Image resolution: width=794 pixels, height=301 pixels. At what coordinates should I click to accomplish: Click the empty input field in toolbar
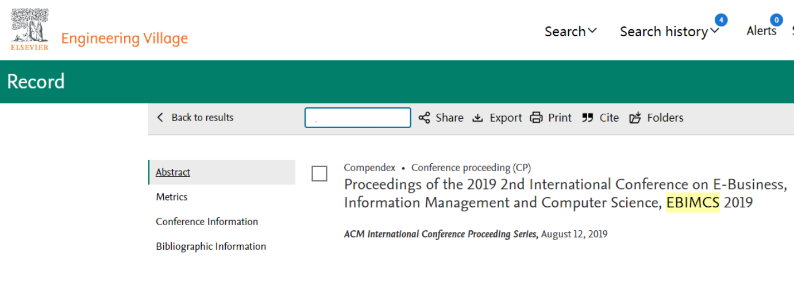(358, 118)
